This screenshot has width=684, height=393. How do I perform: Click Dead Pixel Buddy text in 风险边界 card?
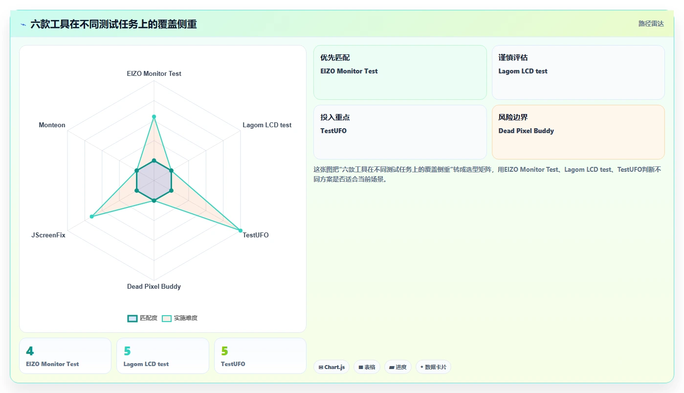526,131
